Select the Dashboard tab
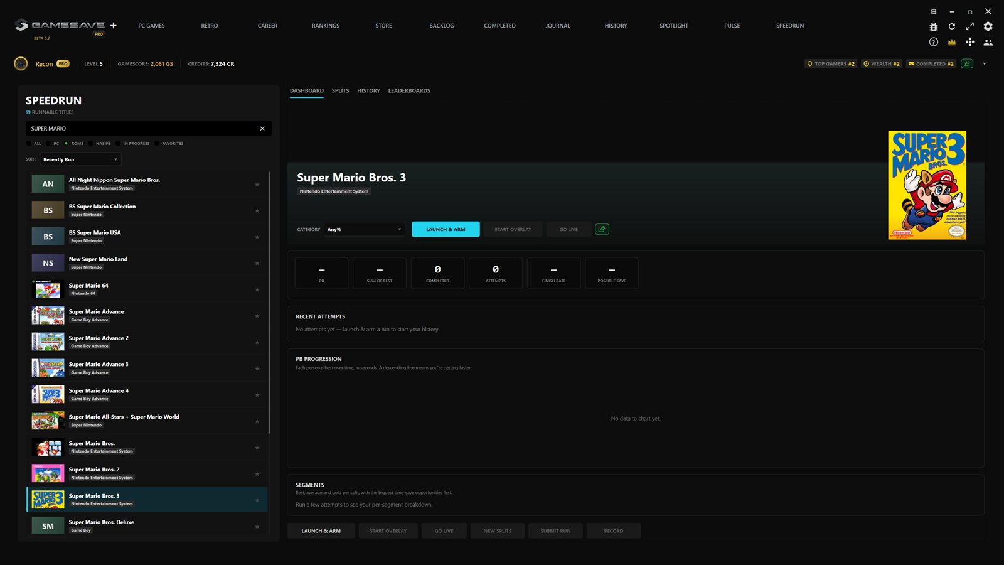Image resolution: width=1004 pixels, height=565 pixels. [307, 91]
